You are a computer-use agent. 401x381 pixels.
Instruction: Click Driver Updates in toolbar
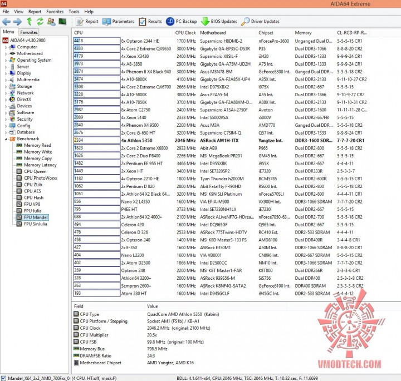point(260,22)
